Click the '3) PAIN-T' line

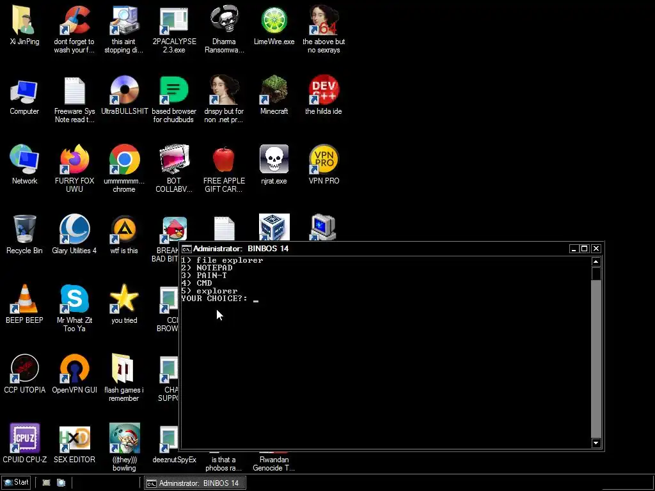click(204, 276)
